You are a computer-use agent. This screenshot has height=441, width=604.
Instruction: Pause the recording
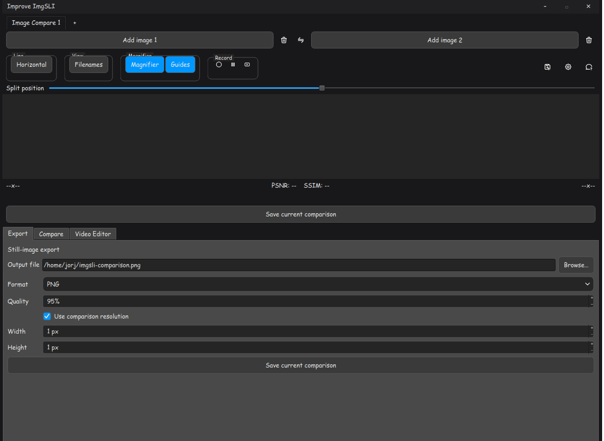click(x=233, y=64)
